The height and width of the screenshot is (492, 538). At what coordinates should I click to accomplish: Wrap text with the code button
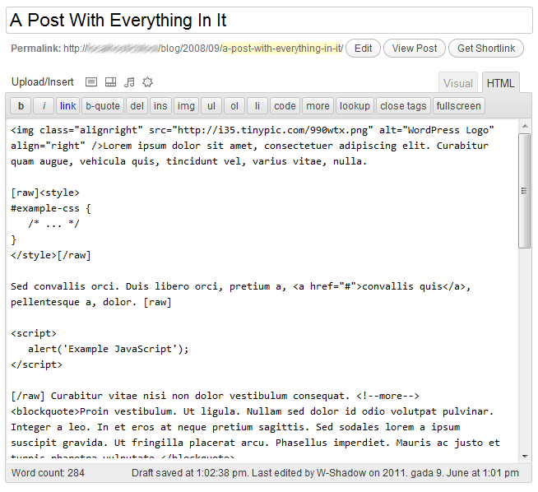(285, 105)
